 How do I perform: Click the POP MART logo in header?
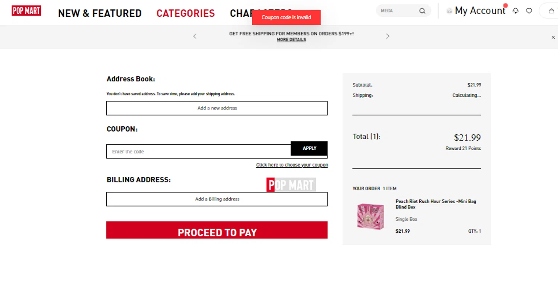click(26, 11)
